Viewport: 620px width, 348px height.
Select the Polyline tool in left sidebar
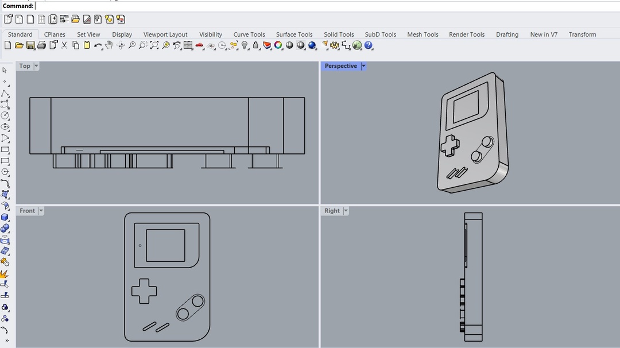[x=5, y=94]
